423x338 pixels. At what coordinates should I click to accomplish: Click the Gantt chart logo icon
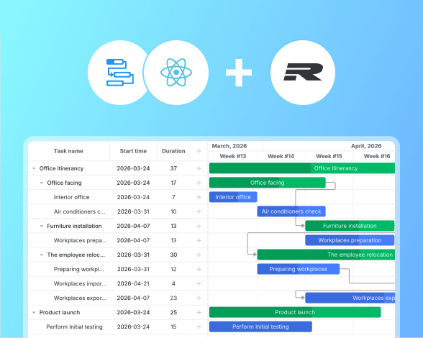120,73
